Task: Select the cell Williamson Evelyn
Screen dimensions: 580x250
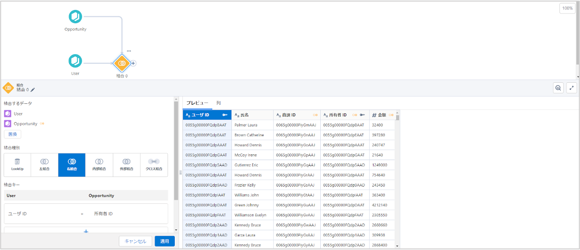Action: click(252, 215)
